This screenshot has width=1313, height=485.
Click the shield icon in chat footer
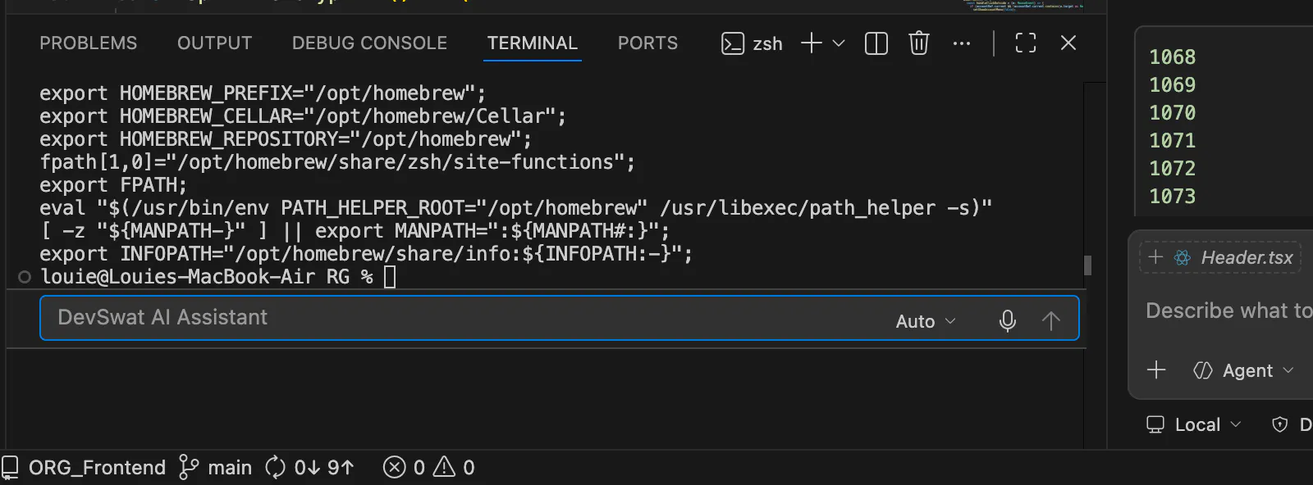(1279, 424)
